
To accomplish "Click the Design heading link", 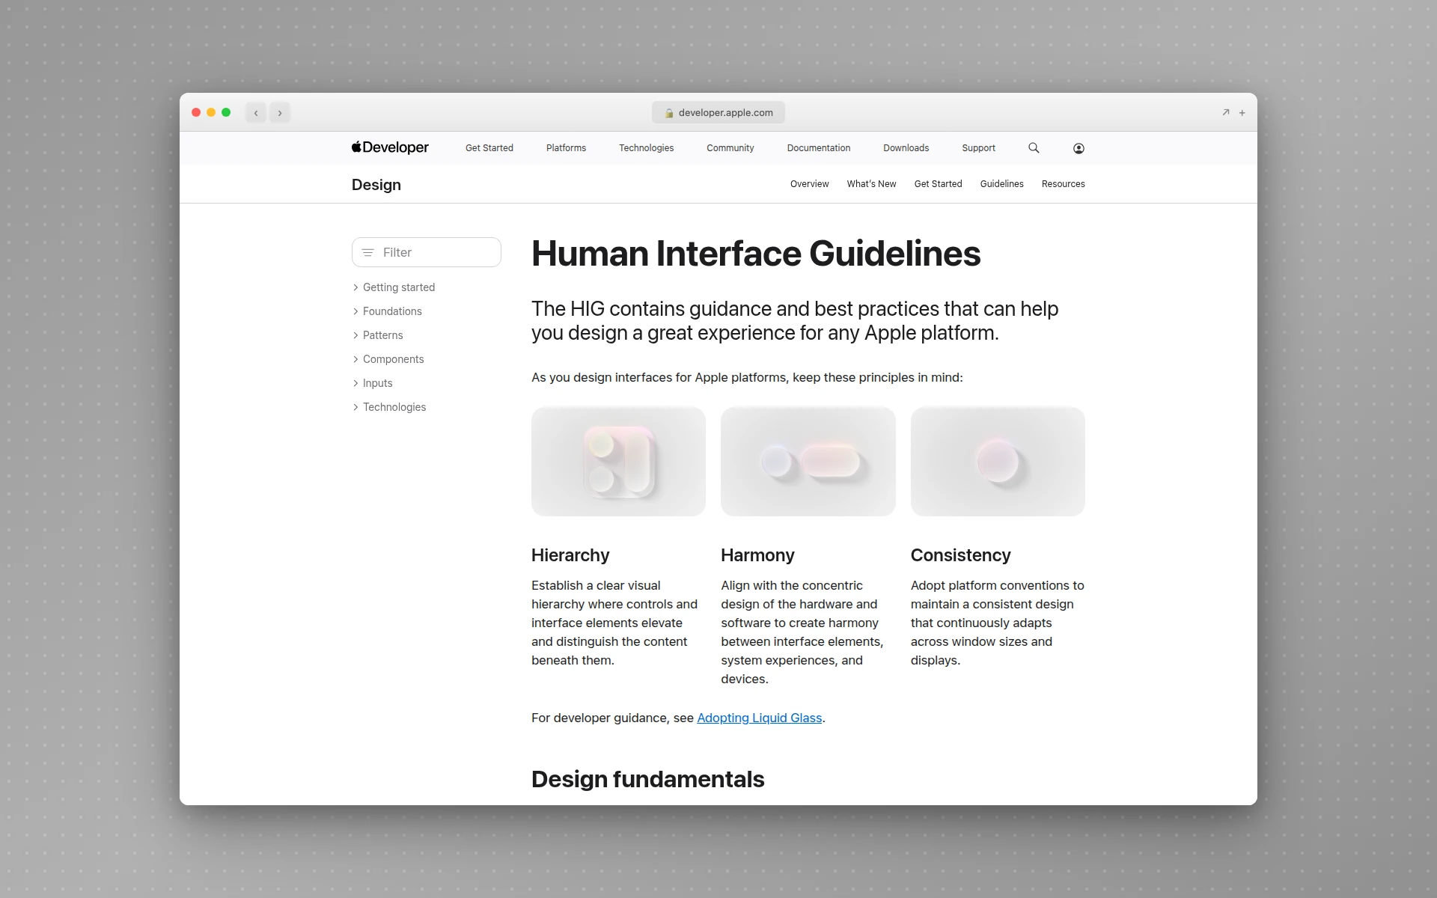I will tap(376, 184).
